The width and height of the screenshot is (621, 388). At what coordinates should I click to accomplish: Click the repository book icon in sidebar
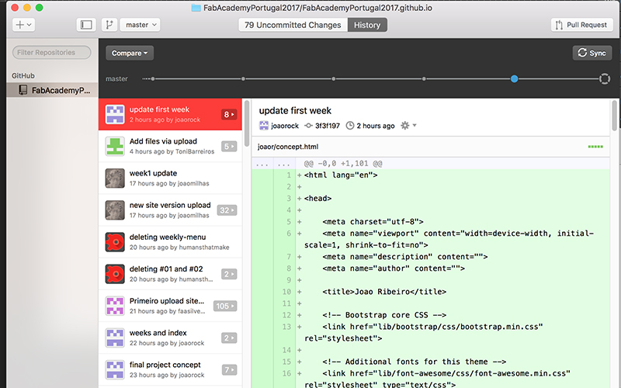(23, 90)
